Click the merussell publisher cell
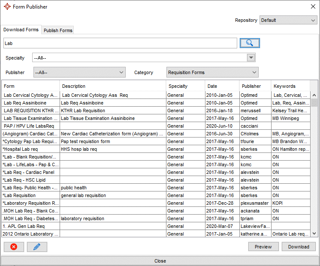Viewport: 320px width, 266px height. [255, 111]
